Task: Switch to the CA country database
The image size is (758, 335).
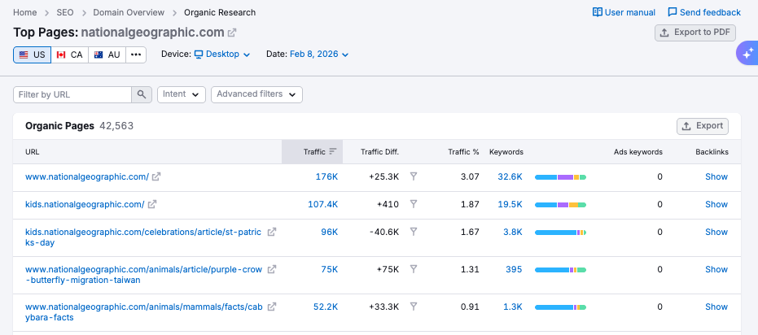Action: click(69, 54)
